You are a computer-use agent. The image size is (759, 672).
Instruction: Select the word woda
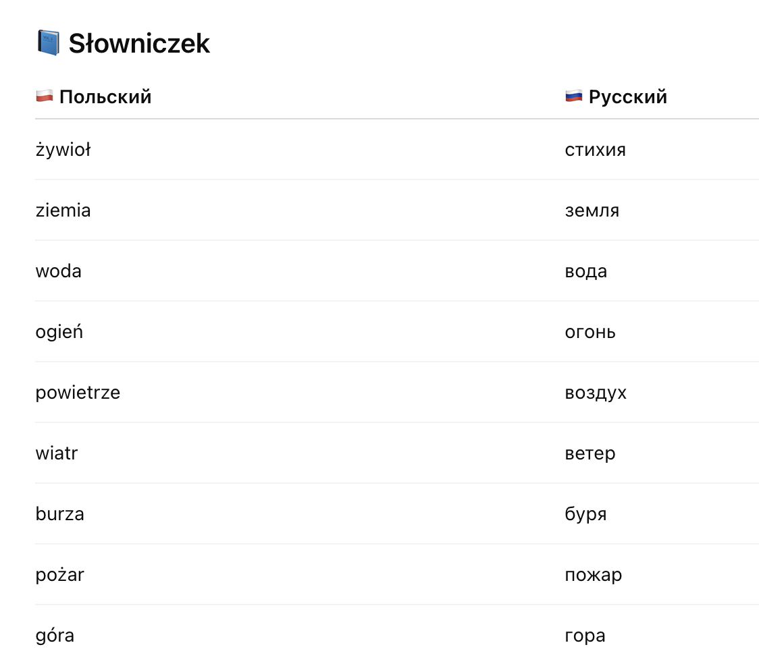(x=59, y=271)
